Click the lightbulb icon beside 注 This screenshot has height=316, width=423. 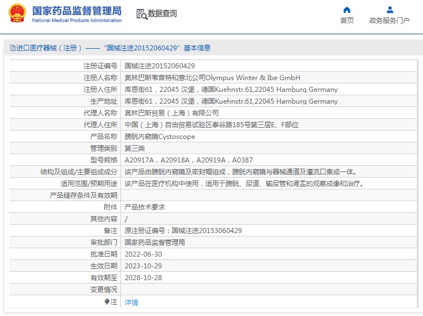[107, 301]
